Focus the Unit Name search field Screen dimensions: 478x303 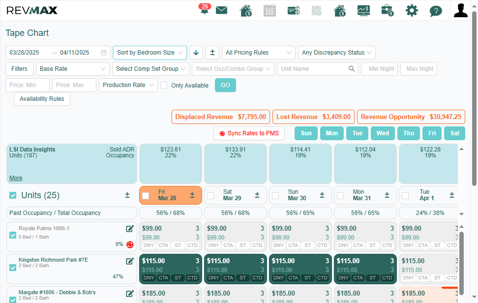[x=317, y=68]
